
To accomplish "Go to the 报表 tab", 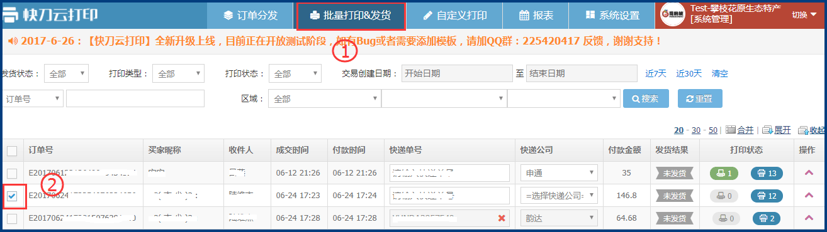I will click(x=536, y=16).
